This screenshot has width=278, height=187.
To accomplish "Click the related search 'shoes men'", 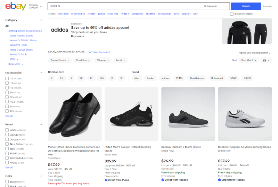I will [63, 14].
